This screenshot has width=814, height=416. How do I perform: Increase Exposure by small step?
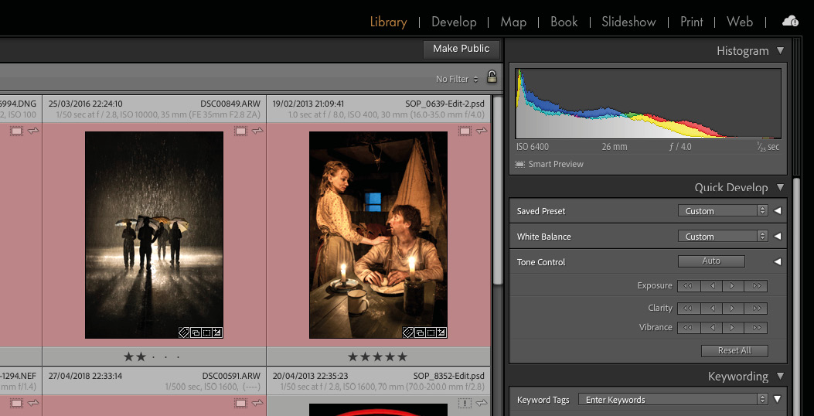(733, 286)
